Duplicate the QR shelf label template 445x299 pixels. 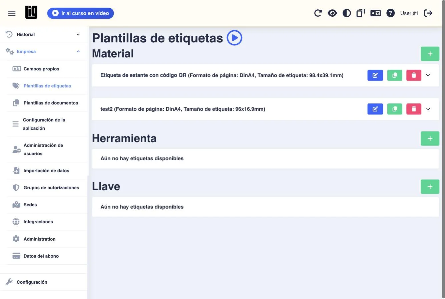click(x=395, y=75)
